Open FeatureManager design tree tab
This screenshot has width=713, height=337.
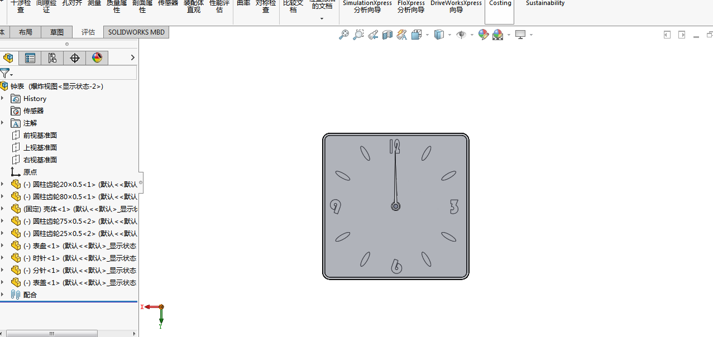pyautogui.click(x=8, y=57)
